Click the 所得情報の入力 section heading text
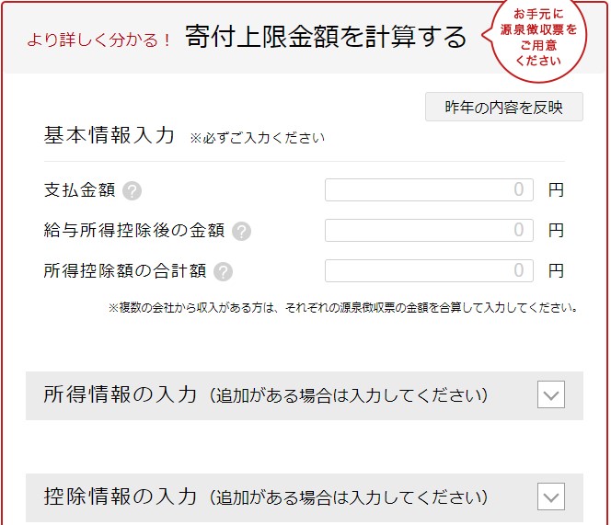611x525 pixels. (x=120, y=395)
